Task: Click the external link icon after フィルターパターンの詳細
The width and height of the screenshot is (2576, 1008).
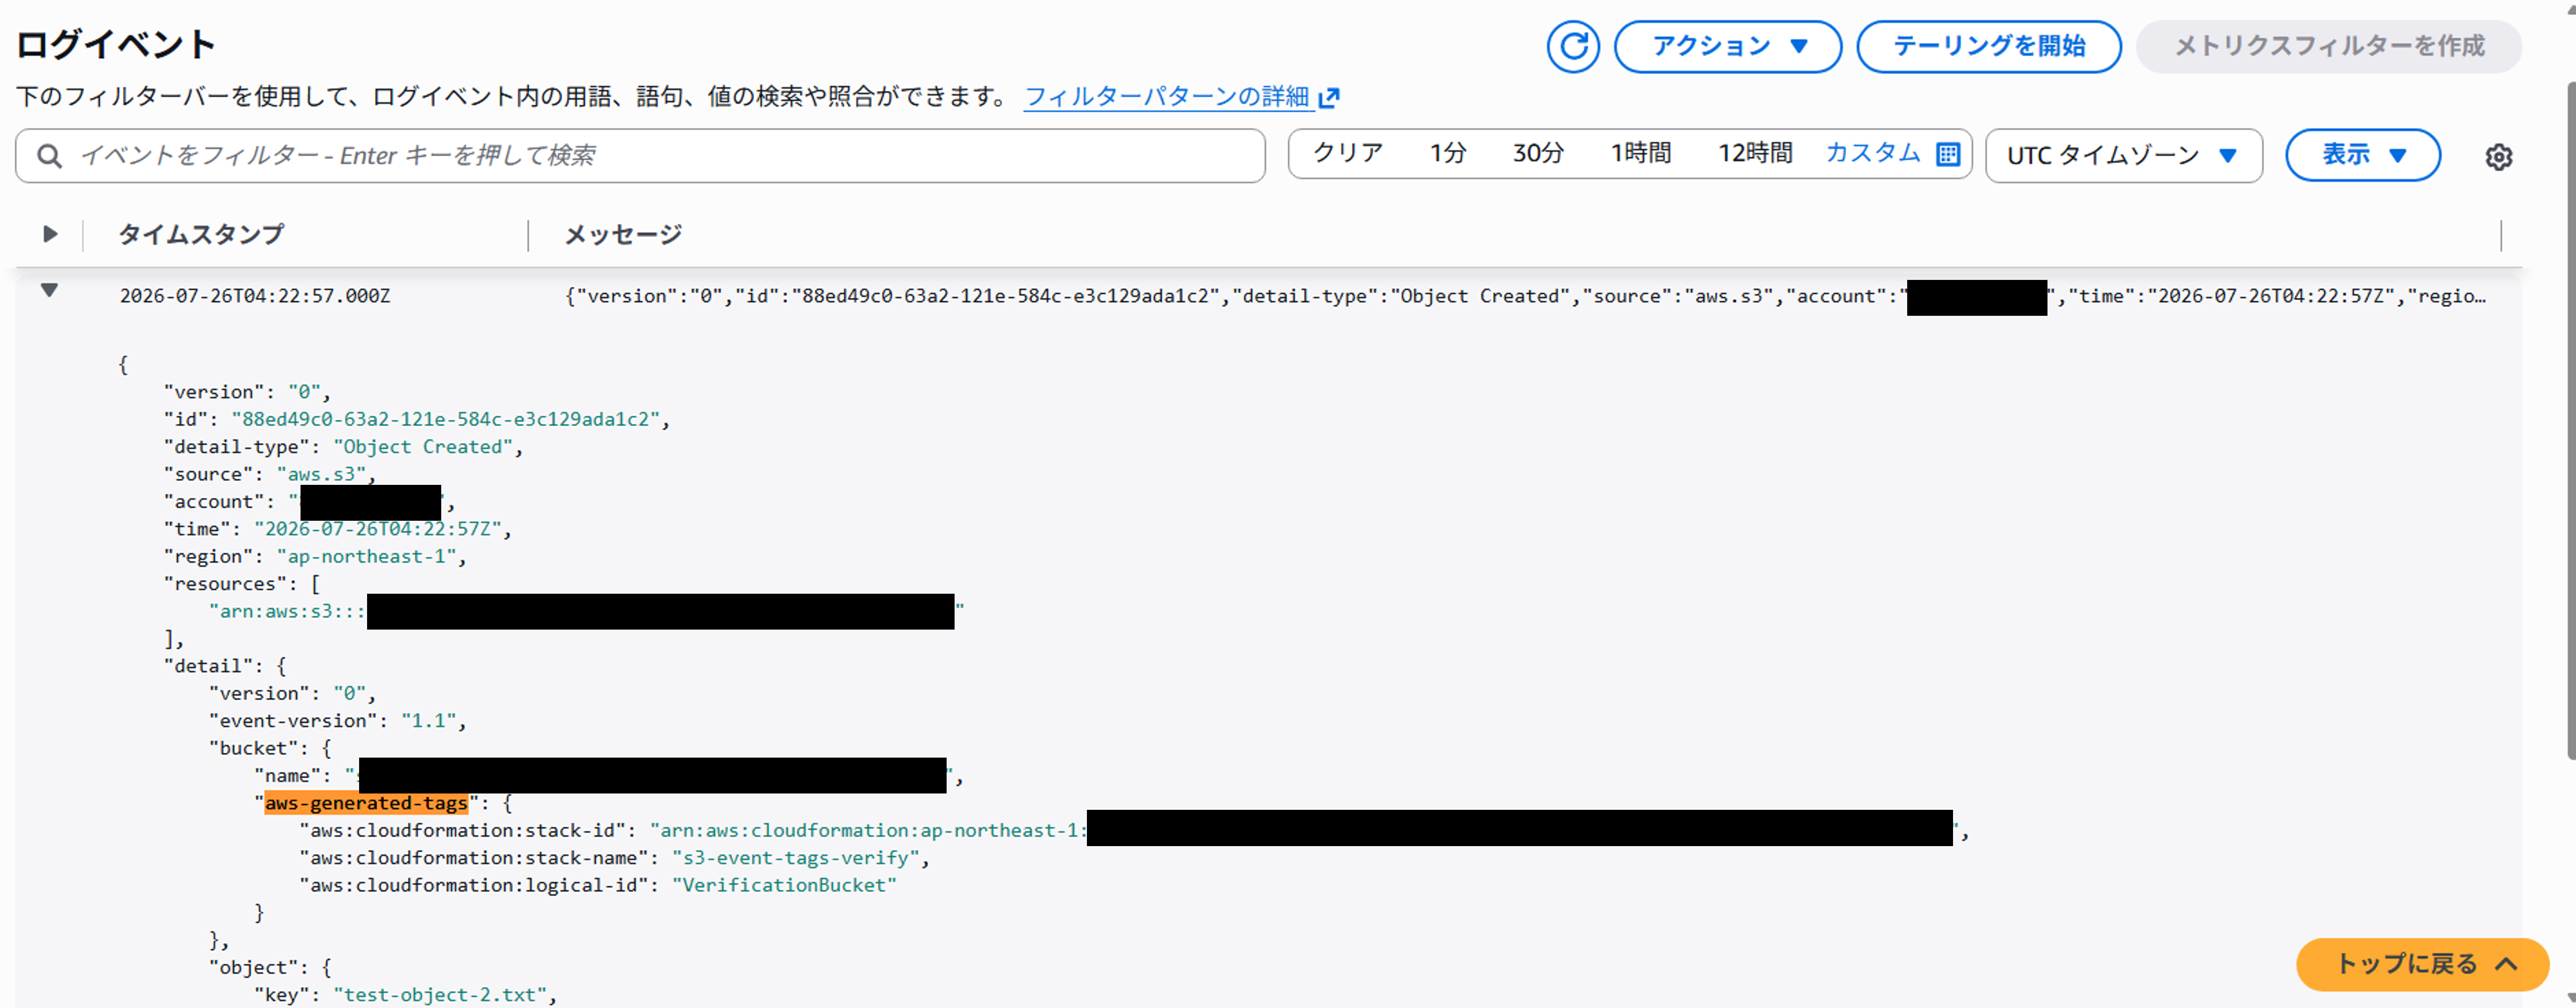Action: (x=1328, y=98)
